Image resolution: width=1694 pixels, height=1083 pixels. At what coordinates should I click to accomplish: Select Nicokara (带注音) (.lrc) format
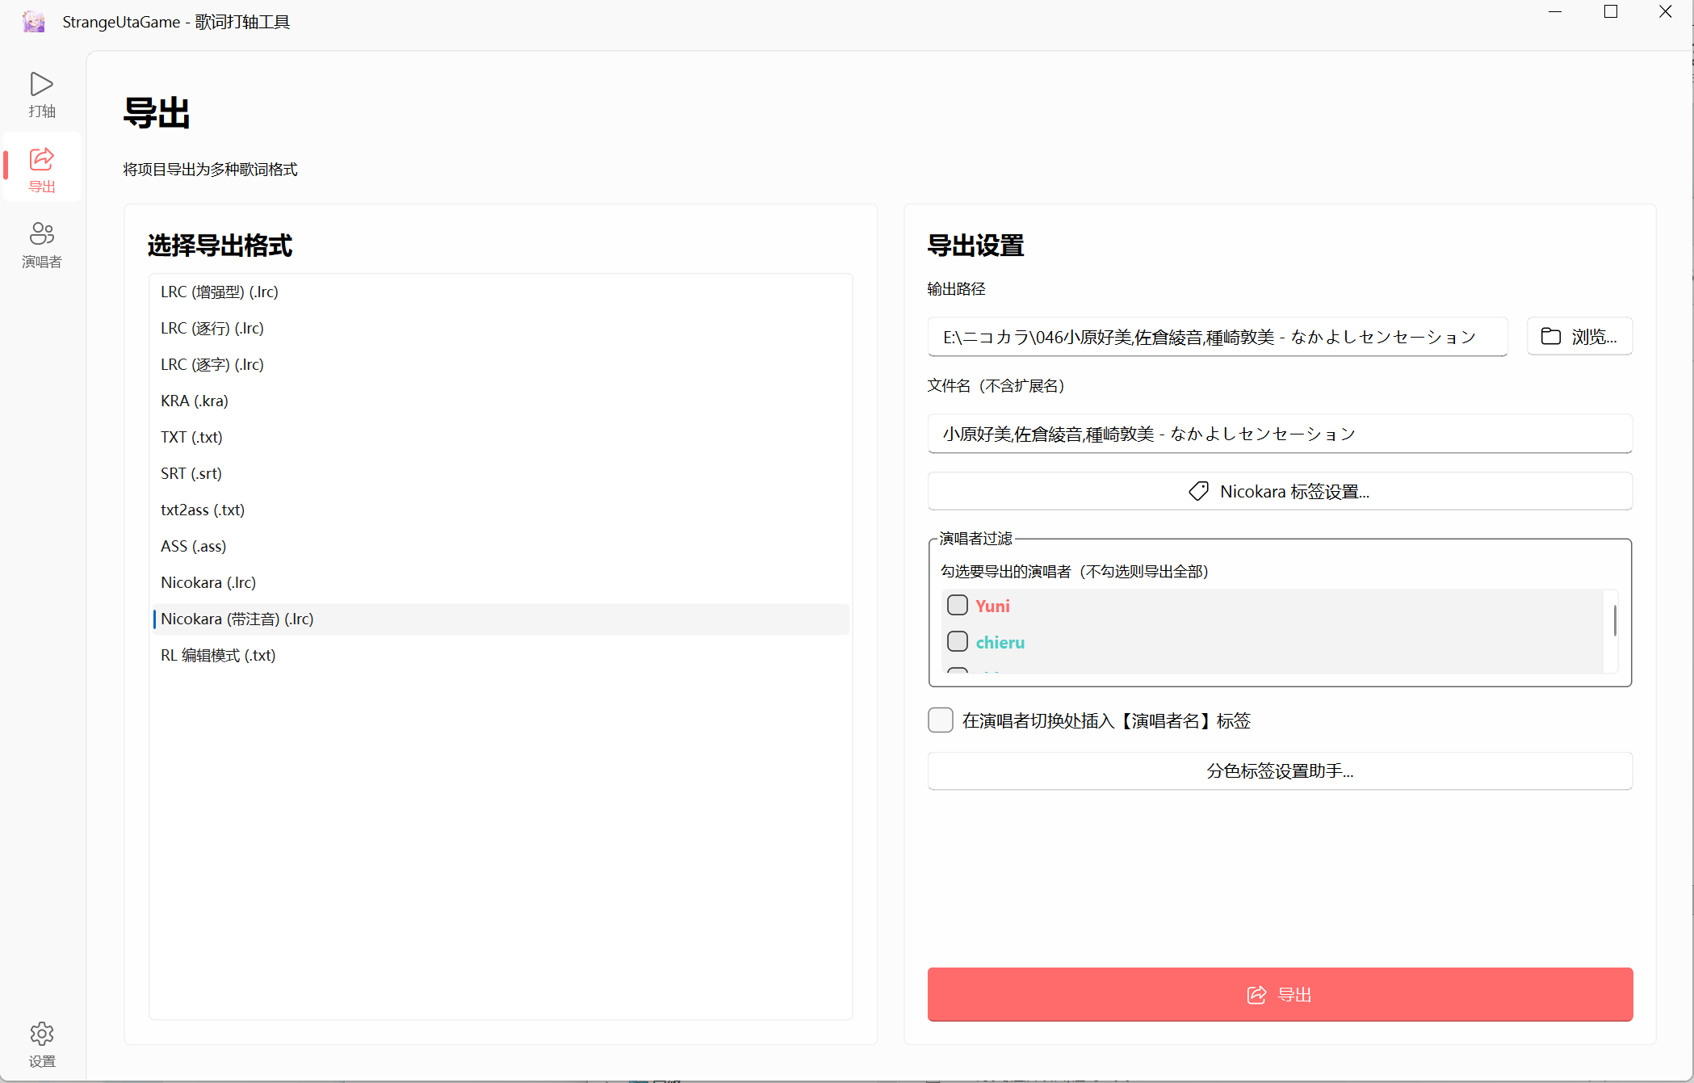(501, 619)
